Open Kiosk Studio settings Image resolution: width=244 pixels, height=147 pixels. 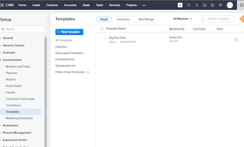(14, 86)
